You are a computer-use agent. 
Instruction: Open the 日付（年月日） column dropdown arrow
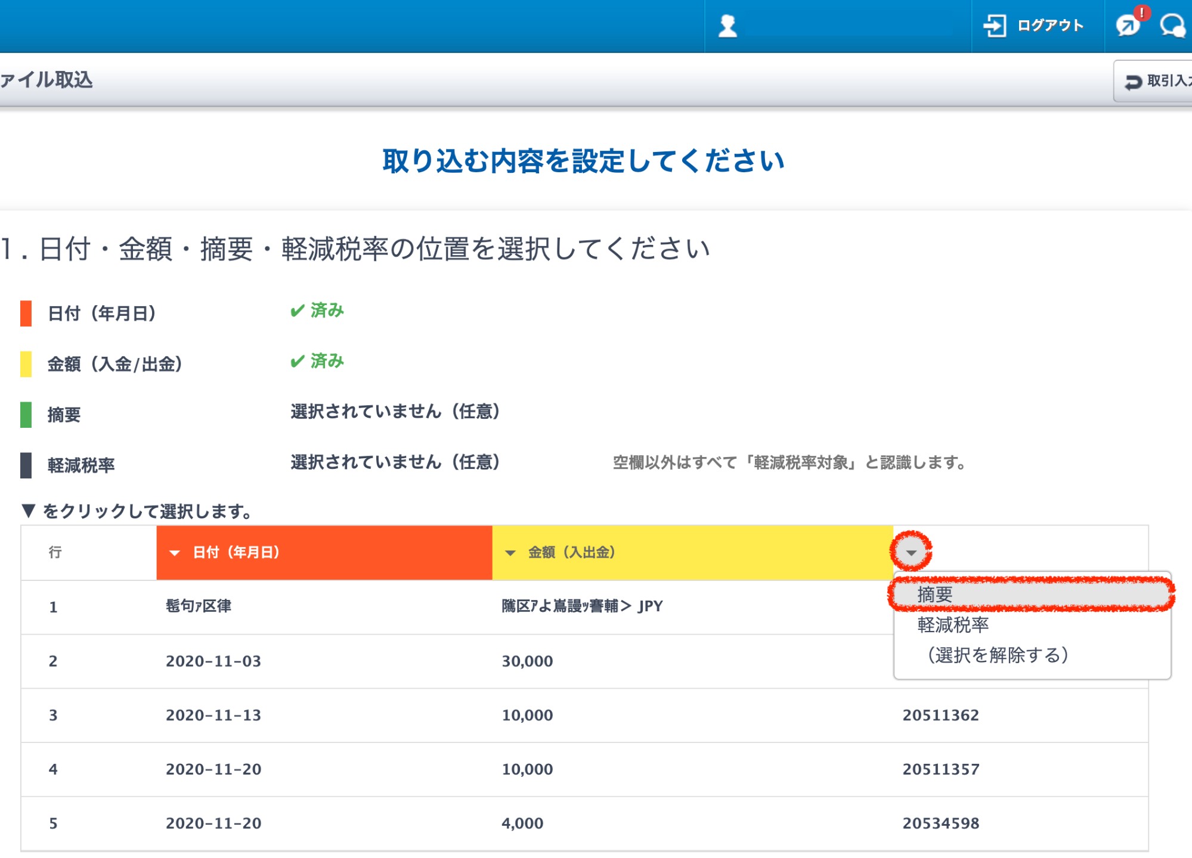174,553
